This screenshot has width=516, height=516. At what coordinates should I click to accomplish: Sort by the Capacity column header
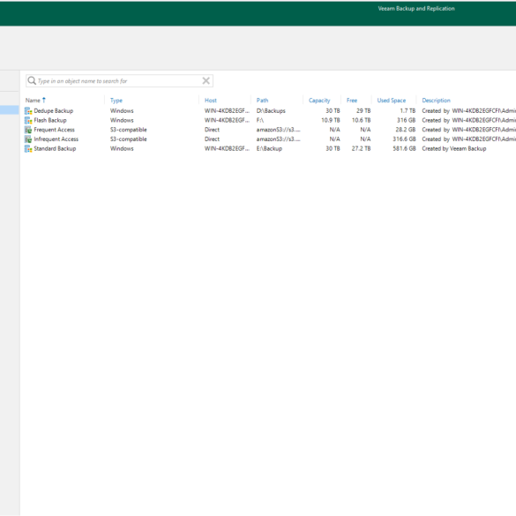tap(319, 101)
